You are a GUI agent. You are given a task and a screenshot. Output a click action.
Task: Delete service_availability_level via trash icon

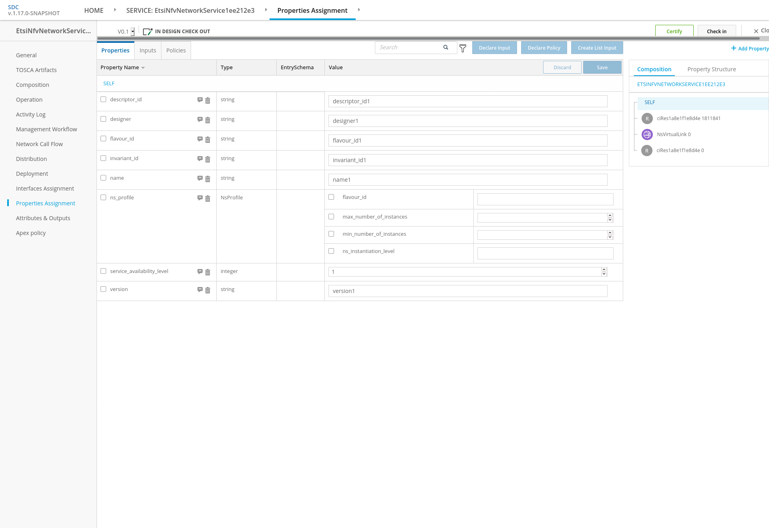pyautogui.click(x=207, y=272)
